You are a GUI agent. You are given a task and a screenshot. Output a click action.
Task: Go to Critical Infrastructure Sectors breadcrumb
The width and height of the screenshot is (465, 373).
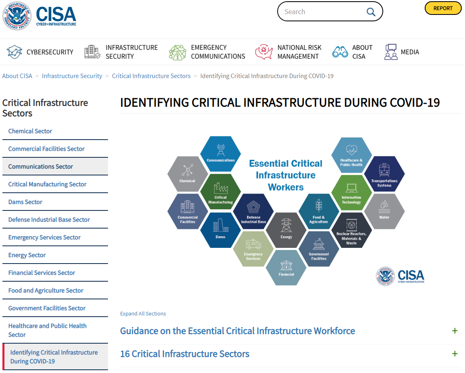tap(151, 76)
